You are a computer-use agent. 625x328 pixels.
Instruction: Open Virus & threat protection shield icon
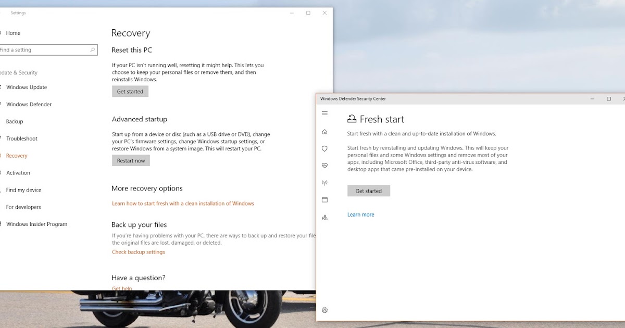tap(324, 148)
